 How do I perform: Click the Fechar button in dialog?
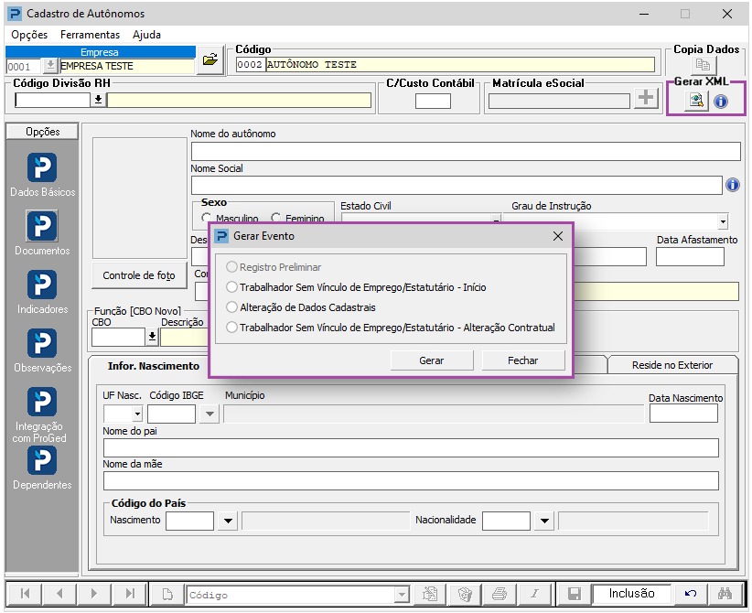[x=522, y=360]
